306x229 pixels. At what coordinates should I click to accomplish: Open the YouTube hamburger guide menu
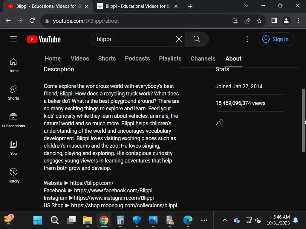pos(13,39)
